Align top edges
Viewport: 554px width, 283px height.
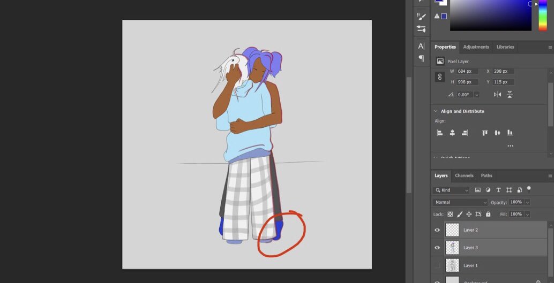(x=485, y=133)
